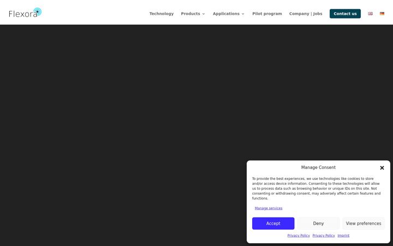Click the Flexora logo
Screen dimensions: 393x246
tap(25, 13)
